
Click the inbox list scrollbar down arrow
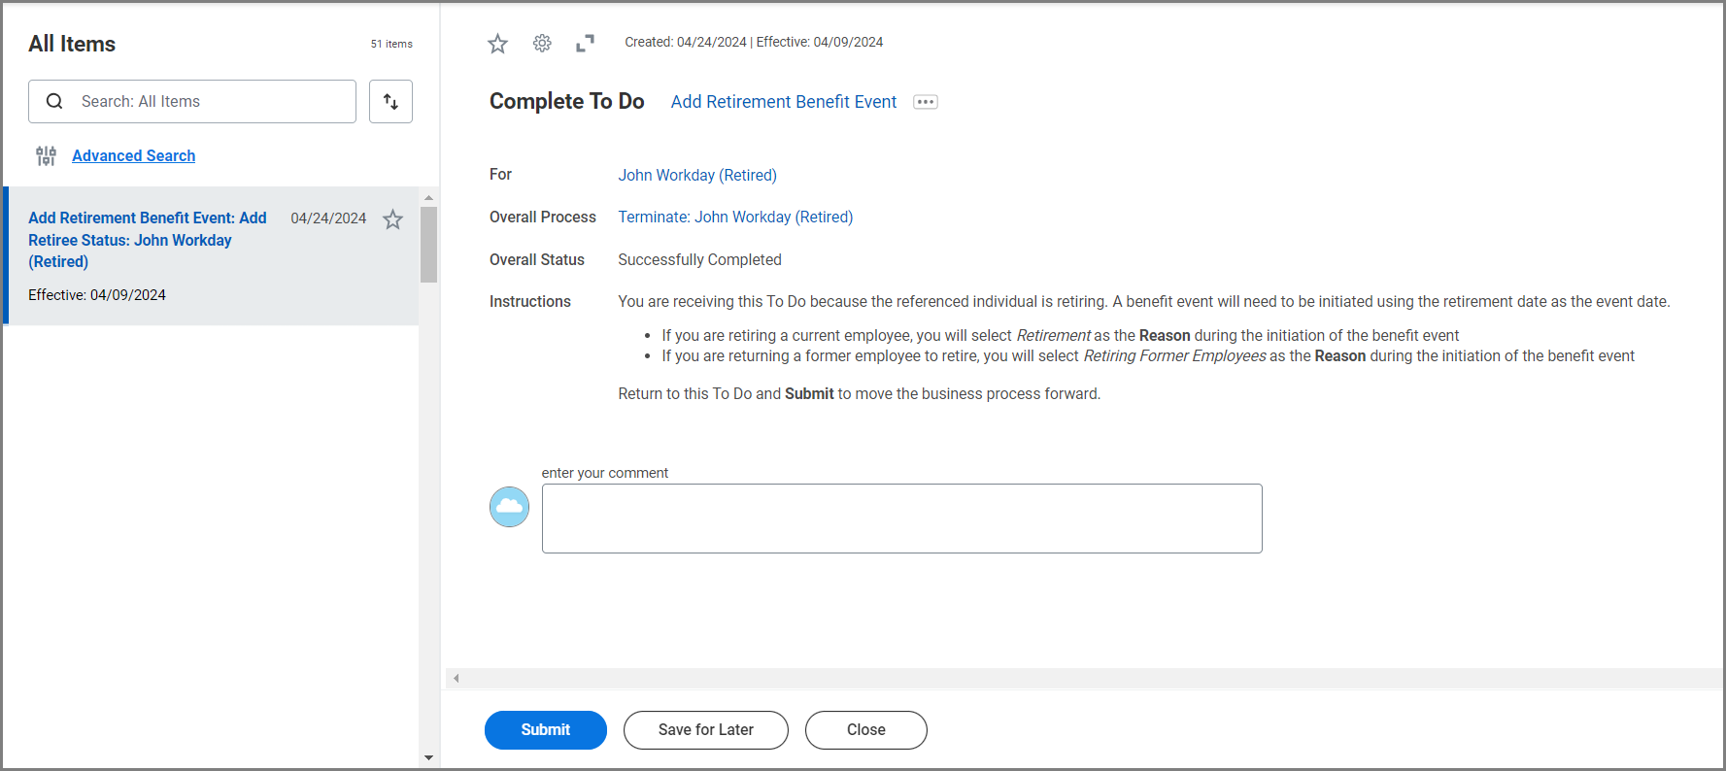[x=428, y=757]
